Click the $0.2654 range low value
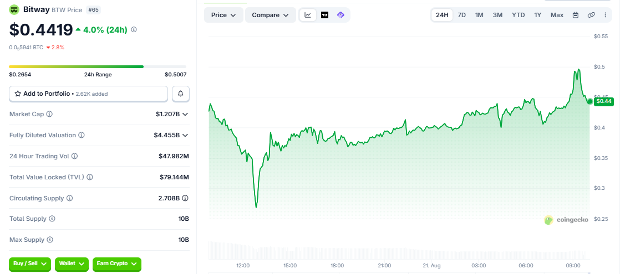 [20, 74]
